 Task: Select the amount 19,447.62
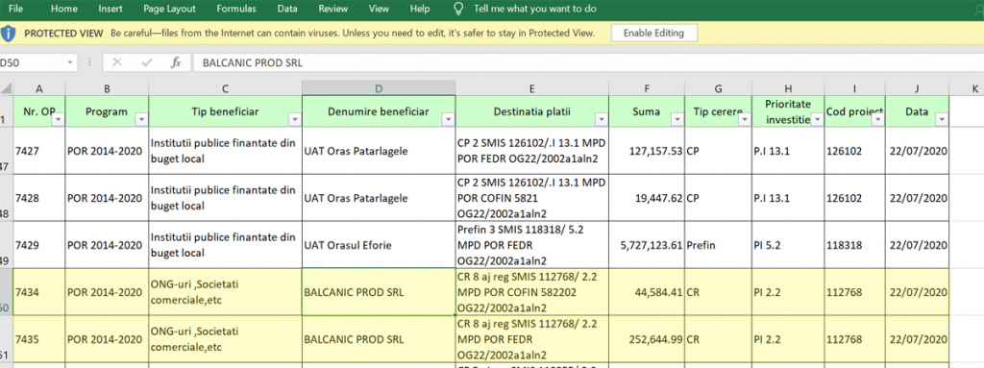coord(647,198)
